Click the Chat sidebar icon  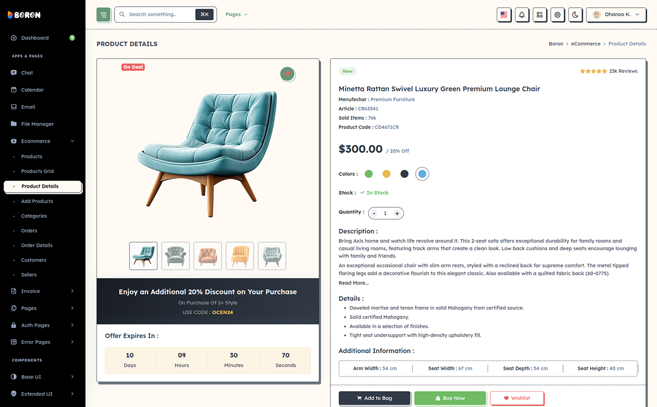click(x=14, y=73)
